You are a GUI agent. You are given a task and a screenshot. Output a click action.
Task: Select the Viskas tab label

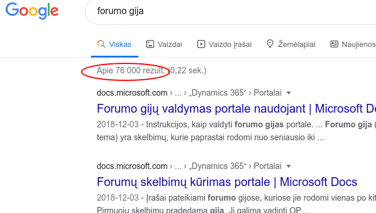[x=120, y=45]
